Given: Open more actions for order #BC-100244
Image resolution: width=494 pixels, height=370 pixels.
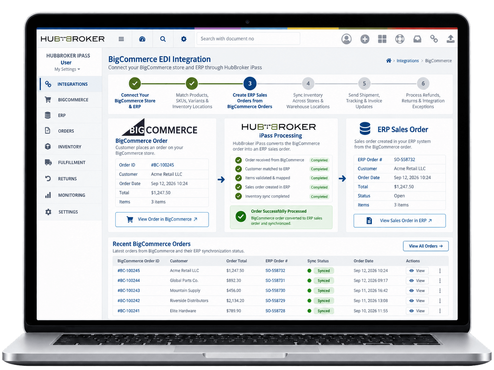Looking at the screenshot, I should [440, 281].
